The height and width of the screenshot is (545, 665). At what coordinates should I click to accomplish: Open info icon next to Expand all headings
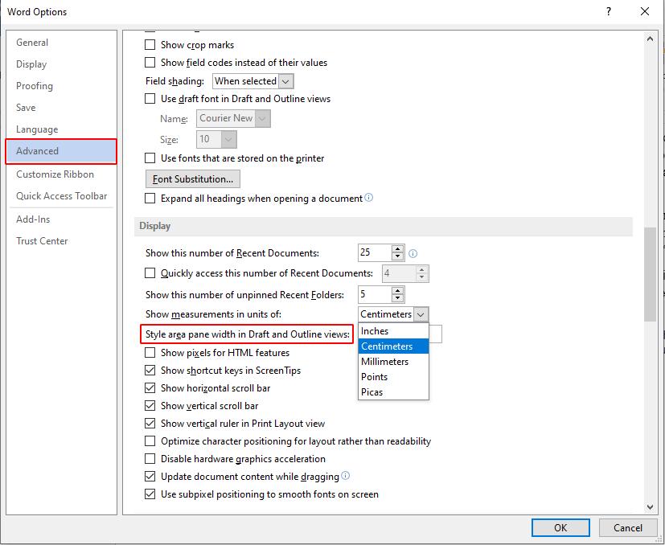[369, 198]
